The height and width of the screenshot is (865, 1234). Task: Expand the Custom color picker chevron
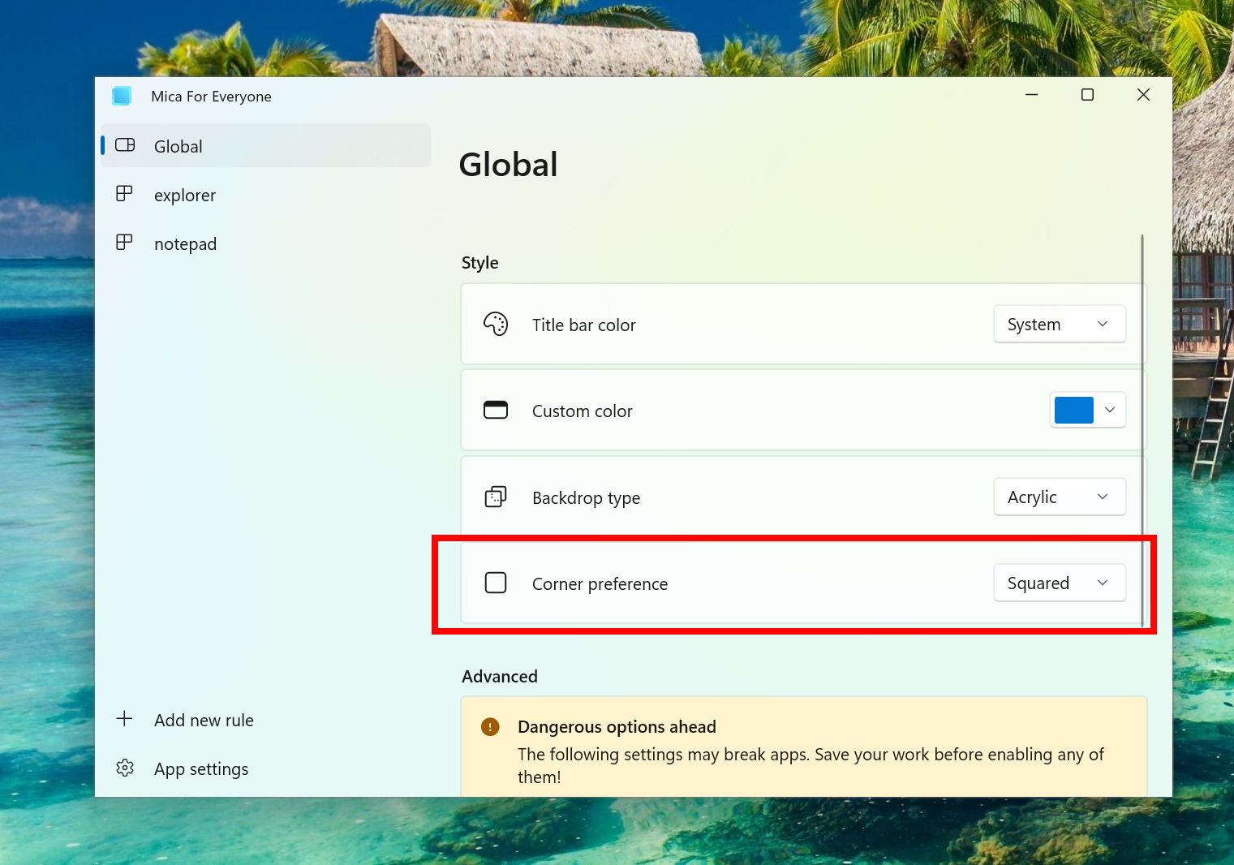1110,410
